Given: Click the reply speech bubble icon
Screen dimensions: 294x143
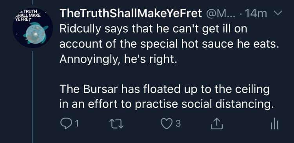Looking at the screenshot, I should point(66,124).
